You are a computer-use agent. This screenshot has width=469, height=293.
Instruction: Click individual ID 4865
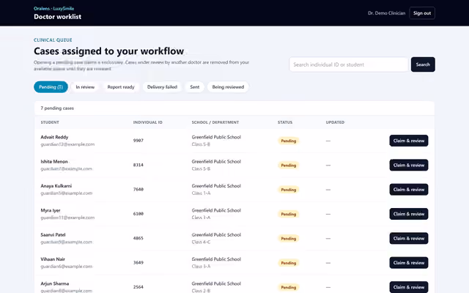coord(139,238)
